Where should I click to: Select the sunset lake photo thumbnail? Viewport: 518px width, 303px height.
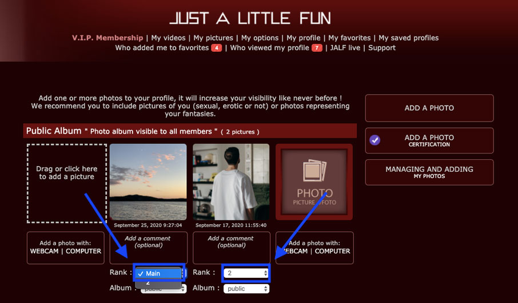coord(148,182)
